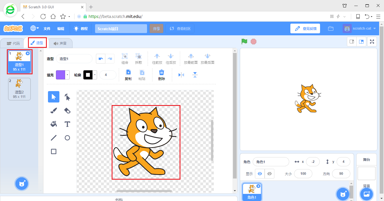This screenshot has height=201, width=384.
Task: Hide the sprite using the crossed-eye button
Action: tap(270, 174)
